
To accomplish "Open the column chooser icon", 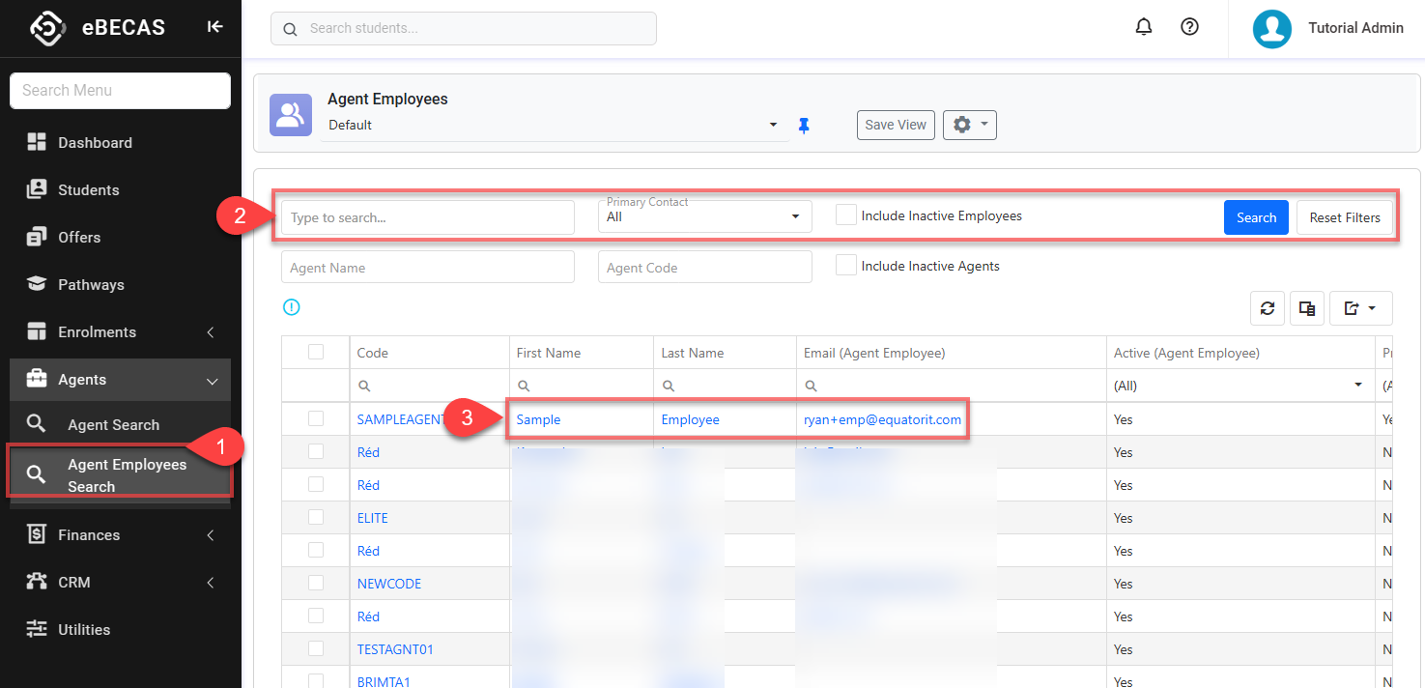I will (x=1307, y=308).
